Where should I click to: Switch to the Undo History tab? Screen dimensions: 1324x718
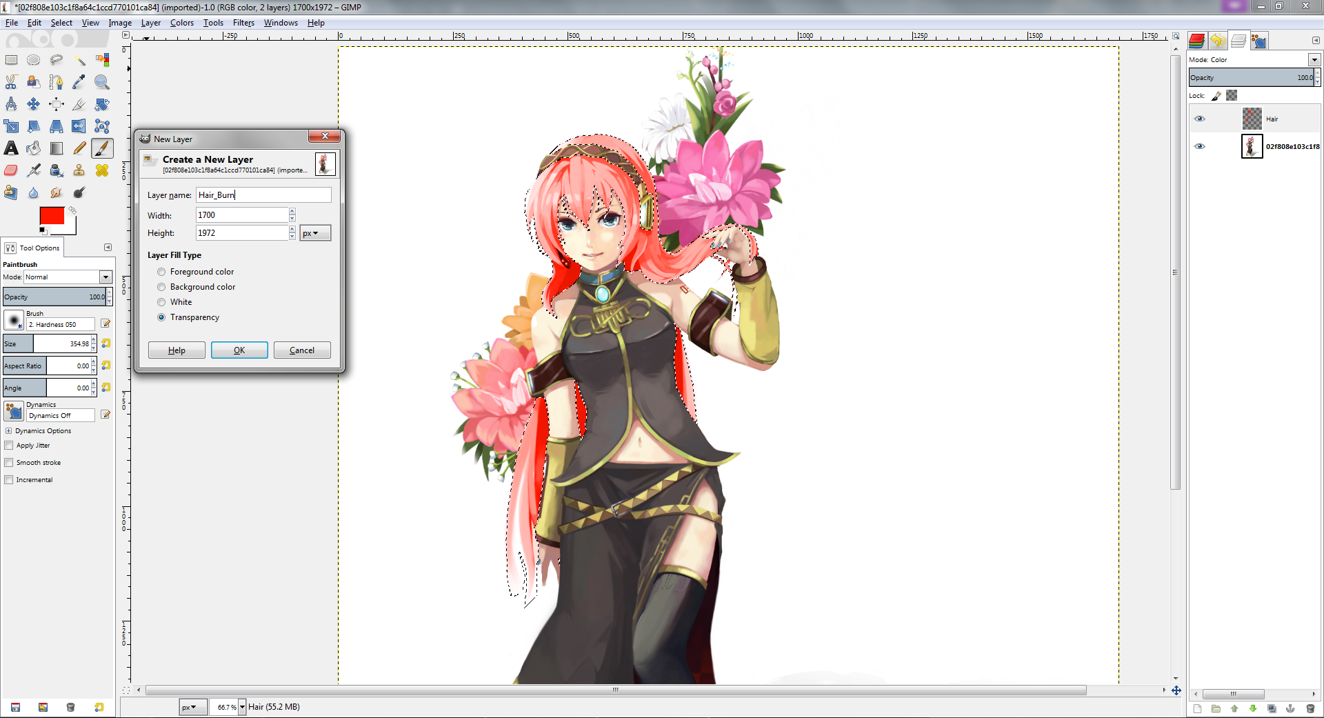pyautogui.click(x=1217, y=41)
